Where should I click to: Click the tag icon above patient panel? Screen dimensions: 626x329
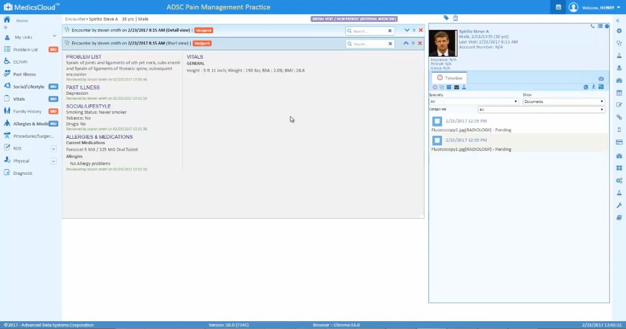pos(446,18)
